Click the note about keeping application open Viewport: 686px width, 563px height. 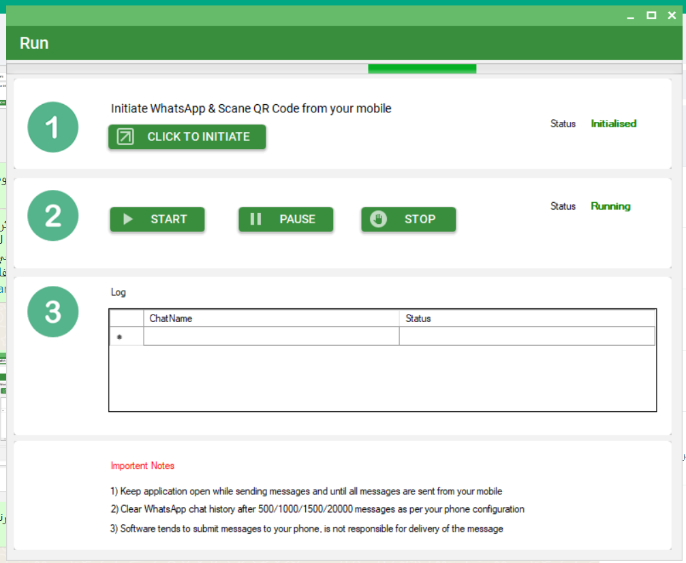click(307, 492)
